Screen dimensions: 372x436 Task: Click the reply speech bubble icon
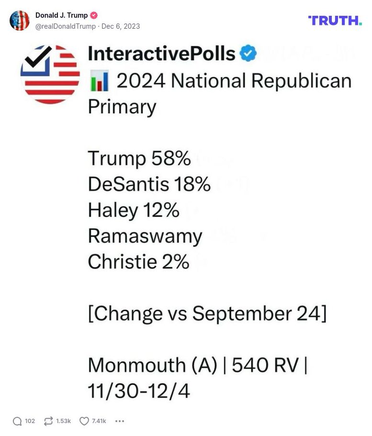click(x=17, y=421)
